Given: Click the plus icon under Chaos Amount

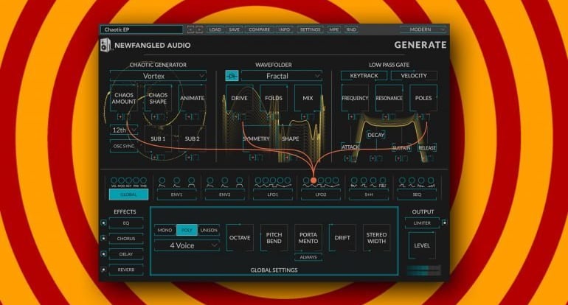Looking at the screenshot, I should coord(120,116).
